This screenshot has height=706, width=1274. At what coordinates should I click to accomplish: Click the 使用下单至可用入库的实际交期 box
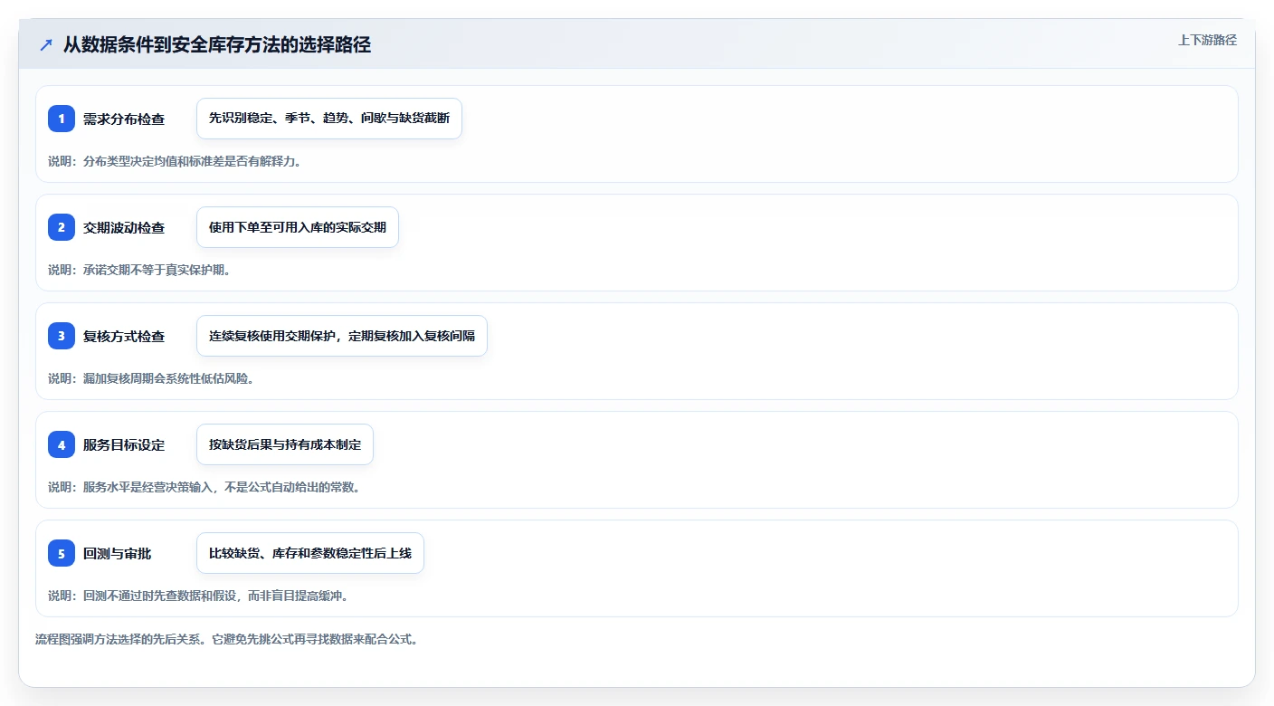[x=298, y=227]
